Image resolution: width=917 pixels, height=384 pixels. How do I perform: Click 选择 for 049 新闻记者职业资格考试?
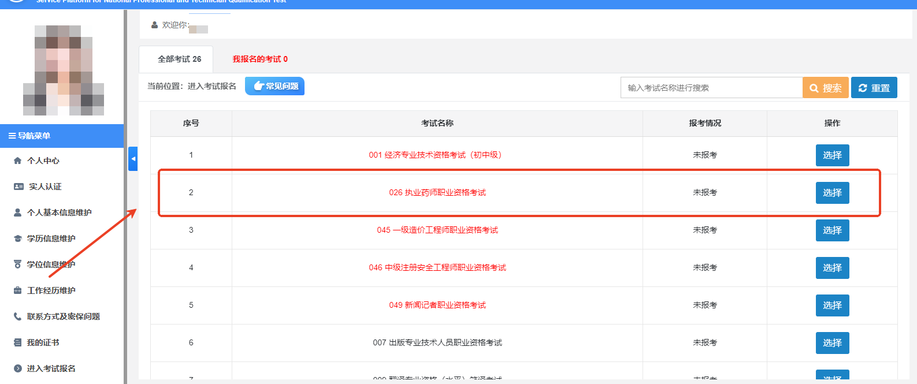pos(833,305)
